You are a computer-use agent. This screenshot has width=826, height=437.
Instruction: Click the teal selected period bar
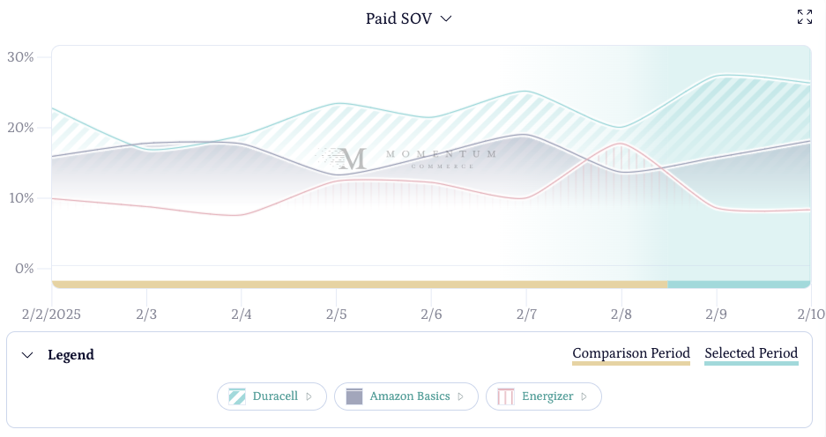point(739,285)
